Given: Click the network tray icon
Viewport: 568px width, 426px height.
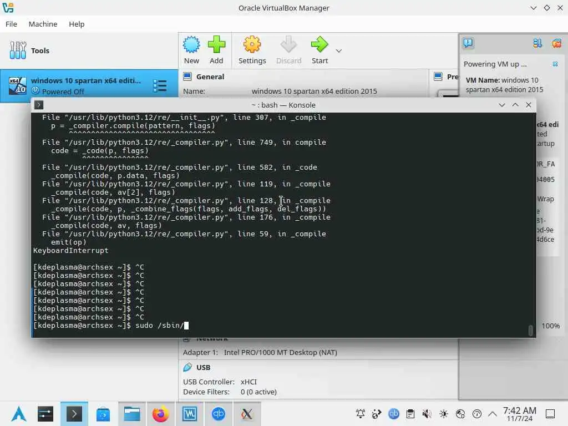Looking at the screenshot, I should tap(460, 414).
